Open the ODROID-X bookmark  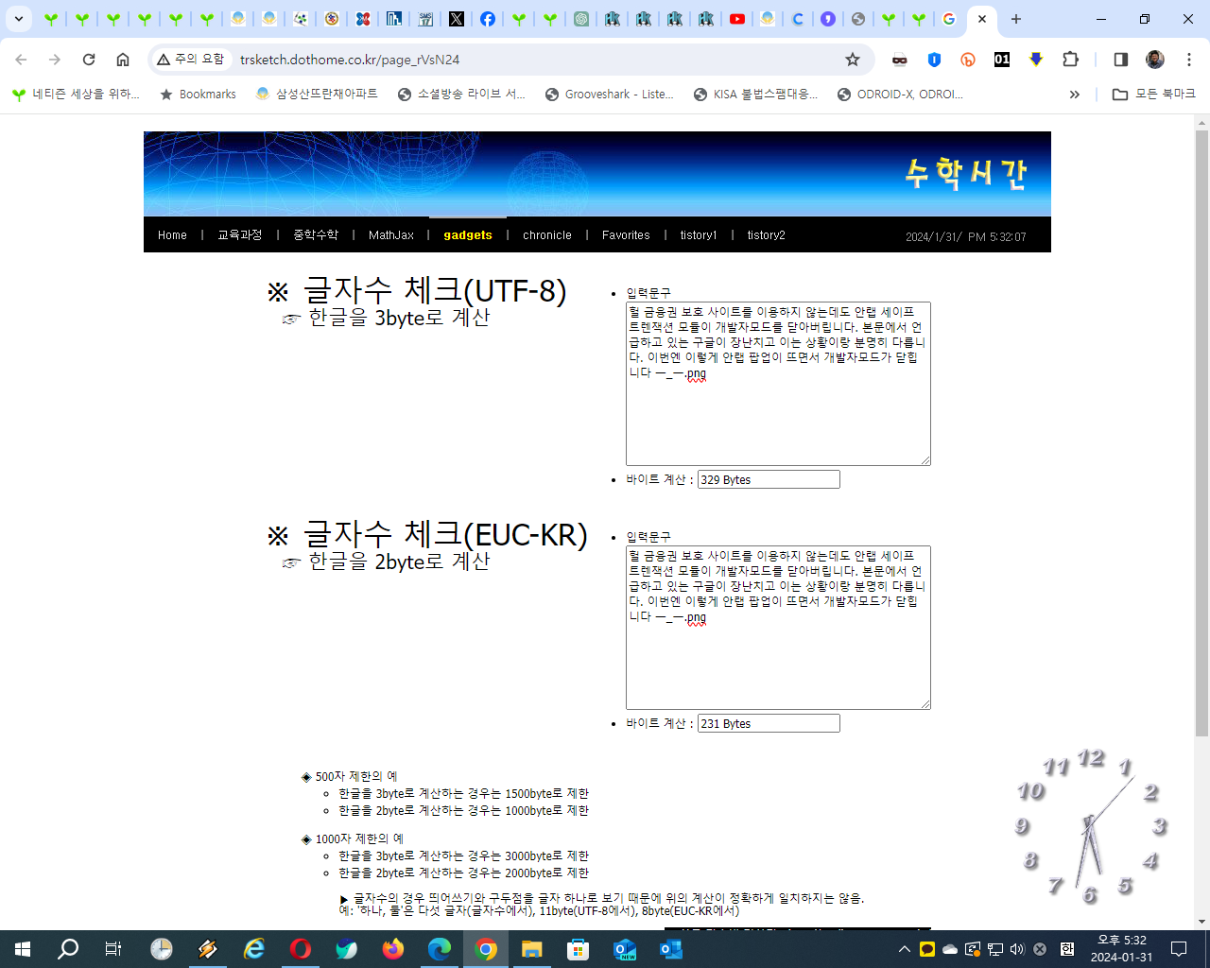[x=901, y=95]
